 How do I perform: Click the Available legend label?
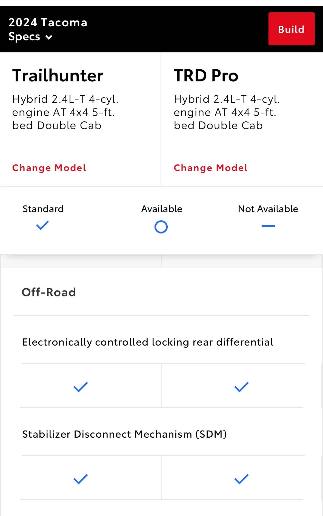click(x=162, y=209)
